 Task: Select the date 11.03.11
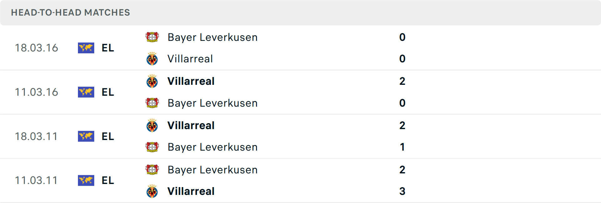coord(37,180)
